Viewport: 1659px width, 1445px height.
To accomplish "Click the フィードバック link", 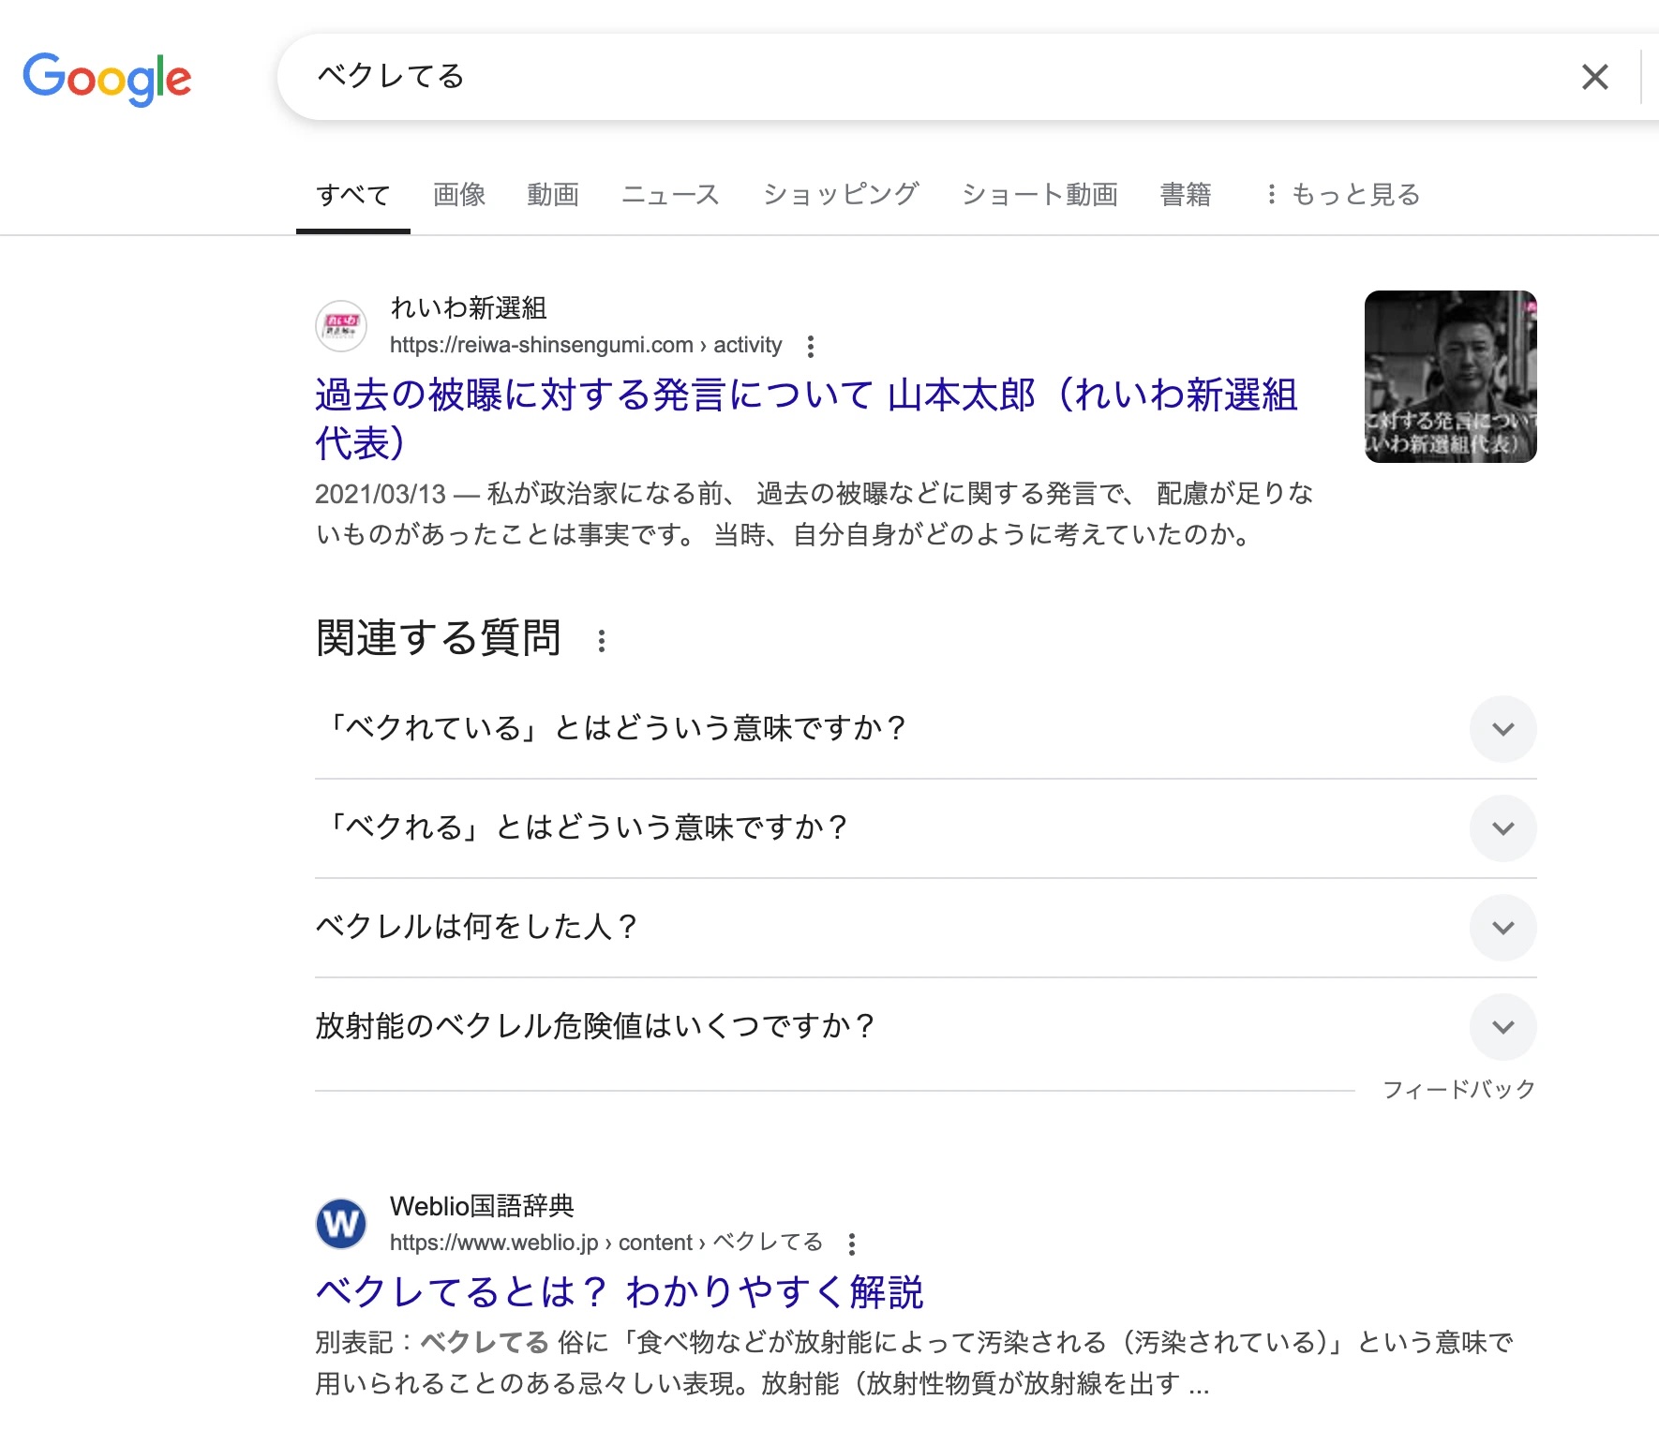I will (x=1458, y=1089).
